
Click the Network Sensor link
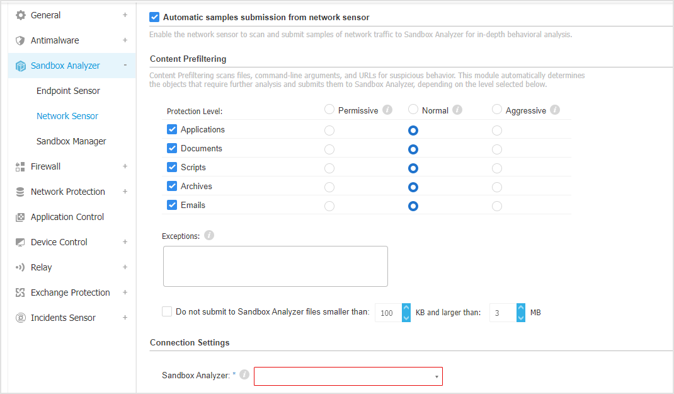pos(67,115)
